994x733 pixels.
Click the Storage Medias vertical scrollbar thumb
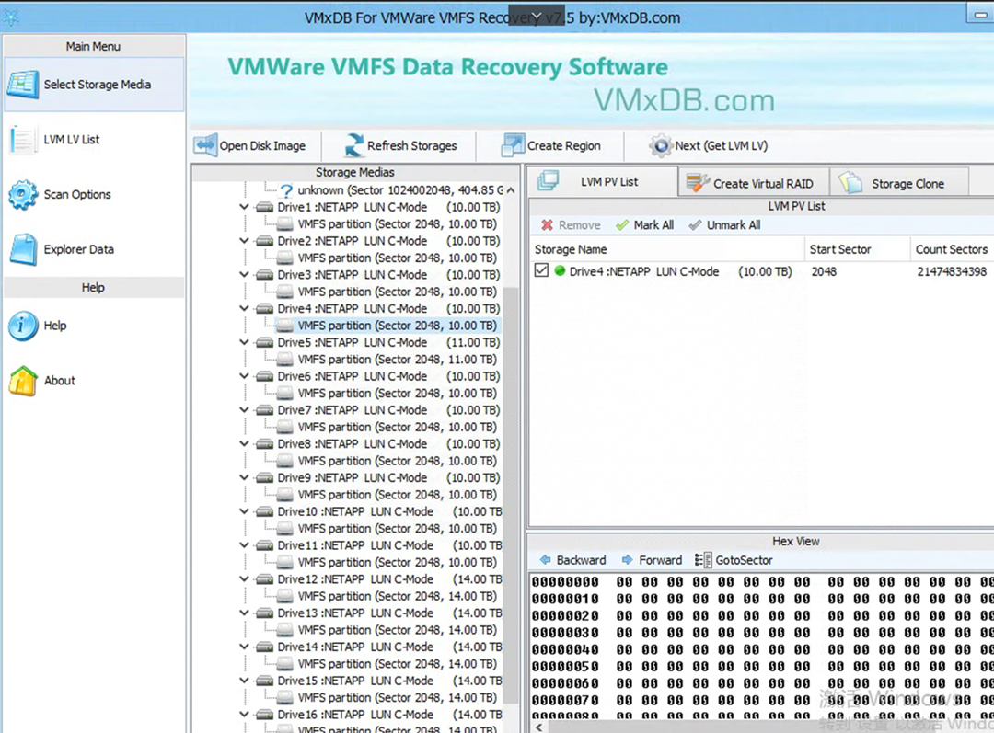(x=511, y=494)
